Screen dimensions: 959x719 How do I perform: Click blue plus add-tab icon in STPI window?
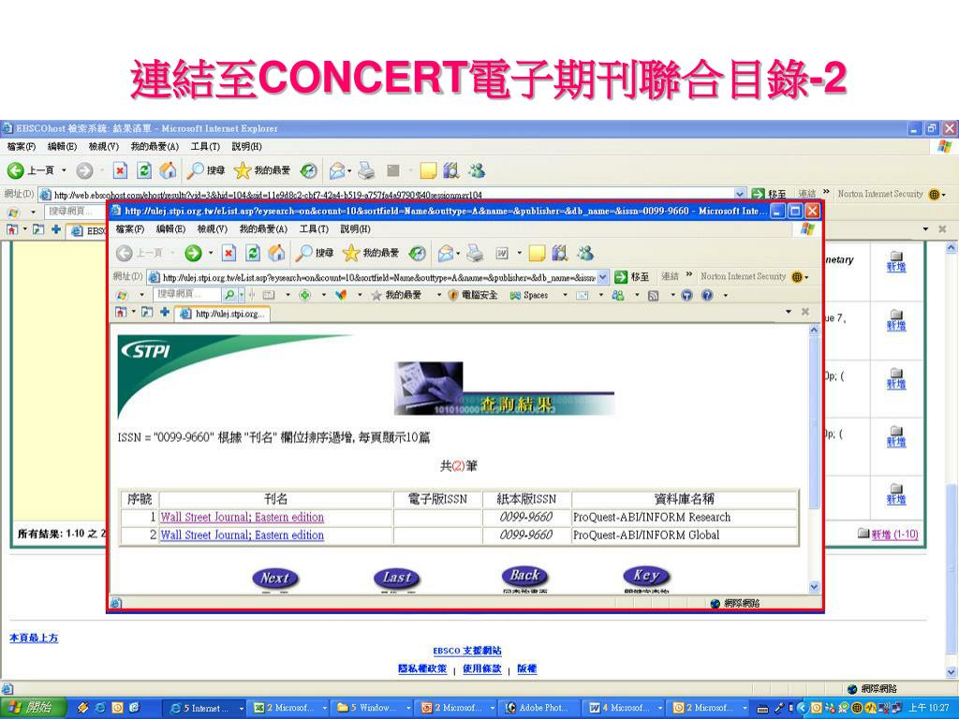click(165, 313)
